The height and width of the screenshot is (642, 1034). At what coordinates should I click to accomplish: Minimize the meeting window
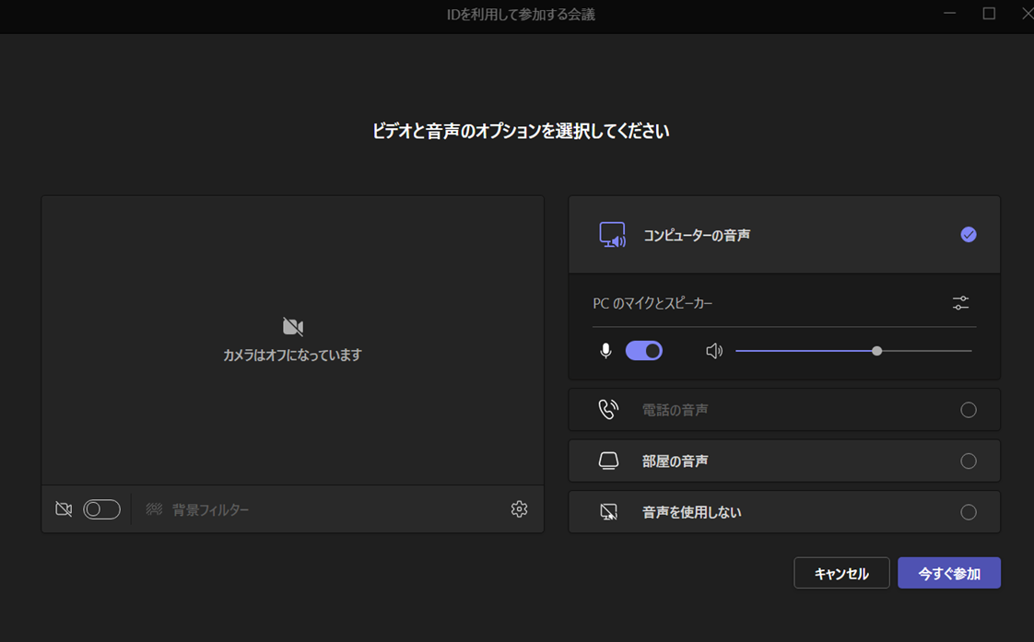(949, 13)
